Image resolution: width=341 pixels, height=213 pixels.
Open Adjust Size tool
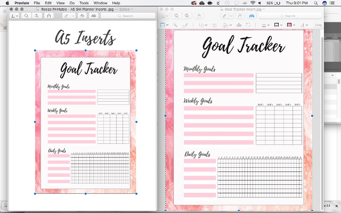point(248,25)
